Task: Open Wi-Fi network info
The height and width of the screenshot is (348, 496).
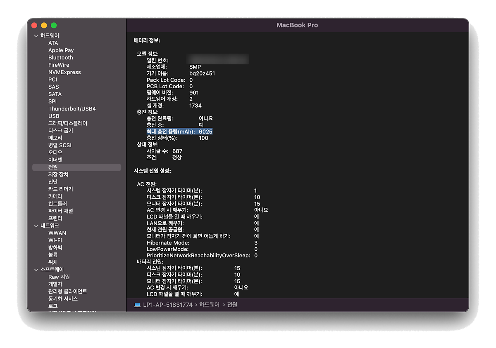Action: (55, 240)
